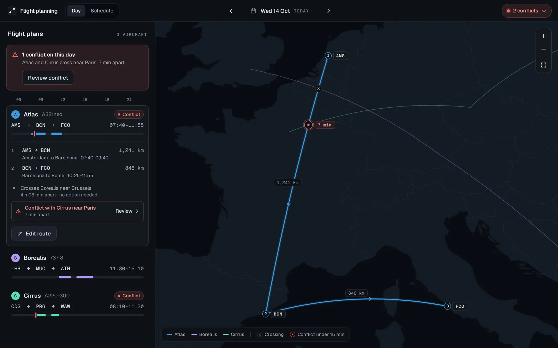Switch to the Schedule view tab
The width and height of the screenshot is (558, 348).
(x=102, y=11)
